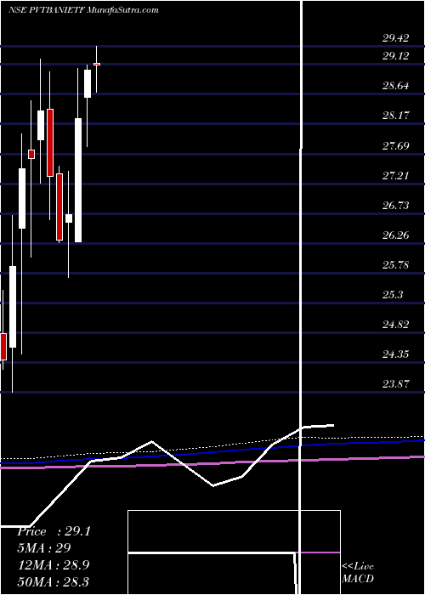Click the 5MA : 29 readout
This screenshot has width=425, height=595.
click(x=44, y=548)
